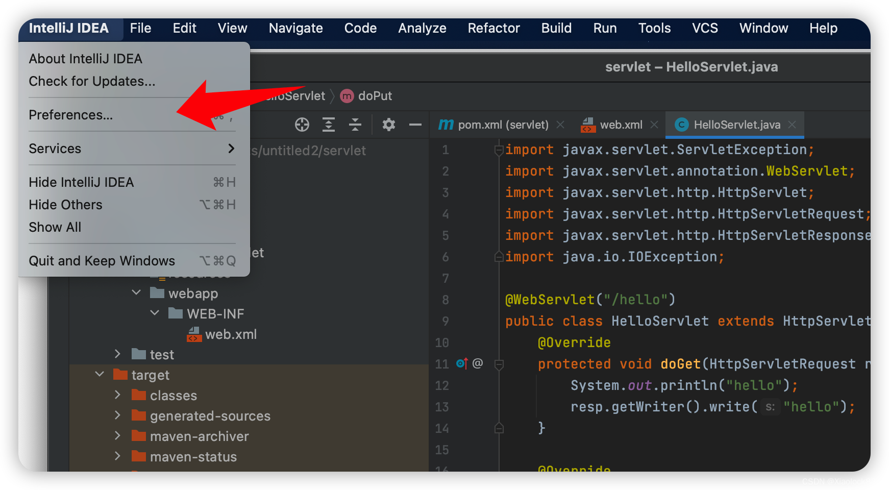Select the test folder row
Viewport: 889px width, 490px height.
[x=249, y=355]
